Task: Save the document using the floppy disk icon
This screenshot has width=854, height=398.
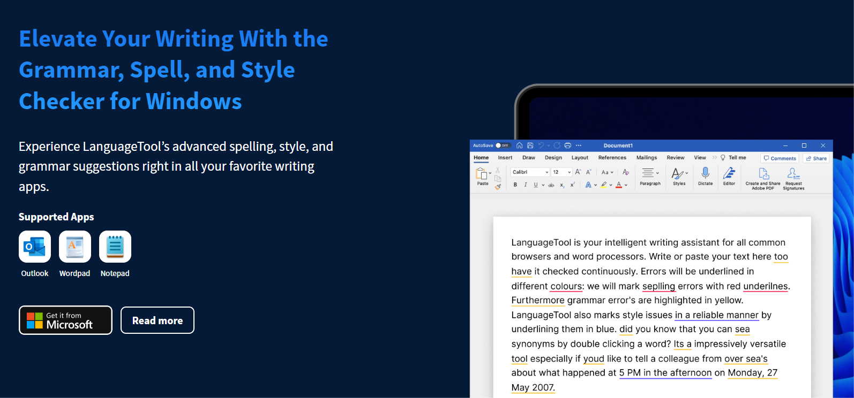Action: click(x=530, y=146)
